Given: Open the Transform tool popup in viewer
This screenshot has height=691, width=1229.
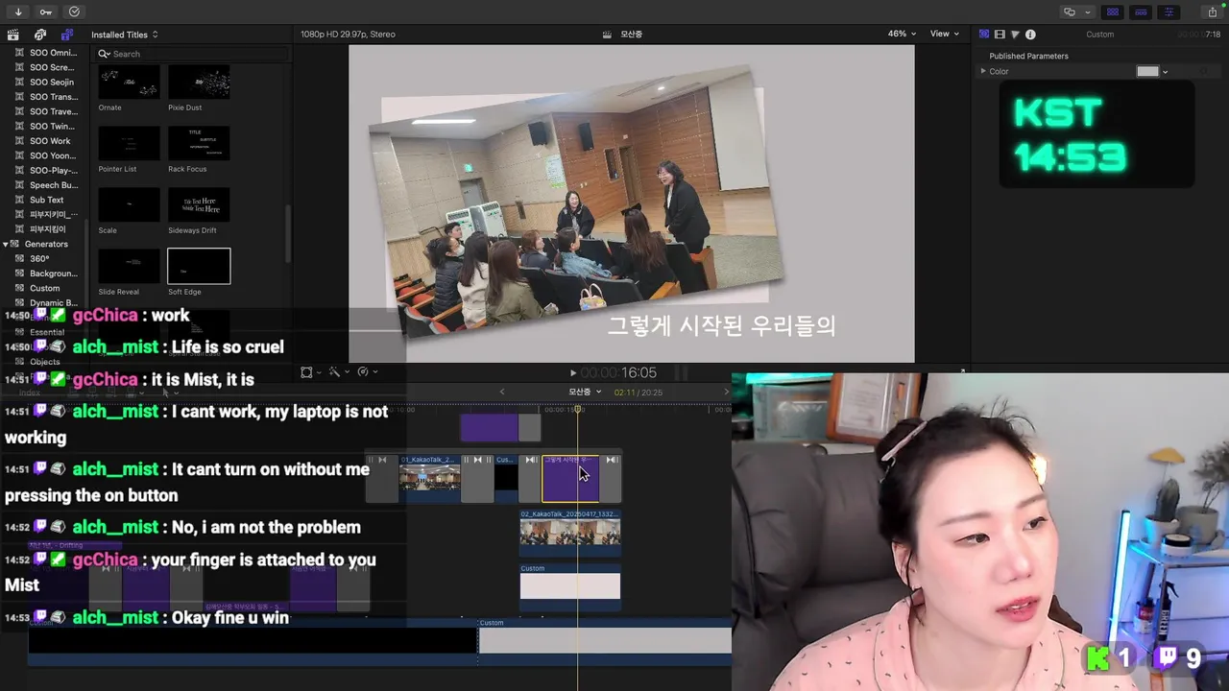Looking at the screenshot, I should 311,372.
